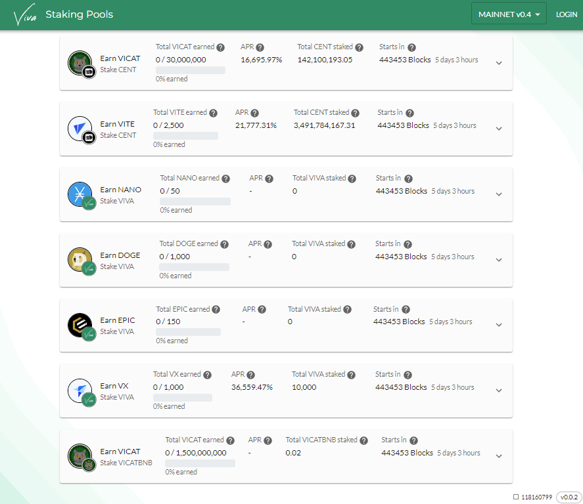Click the VITE pool 0 / 2,500 progress bar
Image resolution: width=583 pixels, height=504 pixels.
pyautogui.click(x=185, y=136)
